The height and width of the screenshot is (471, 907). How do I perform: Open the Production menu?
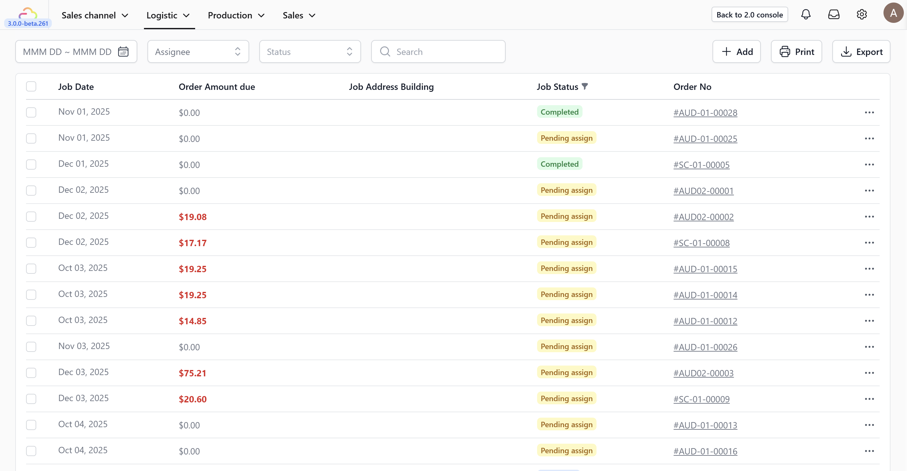pos(236,15)
